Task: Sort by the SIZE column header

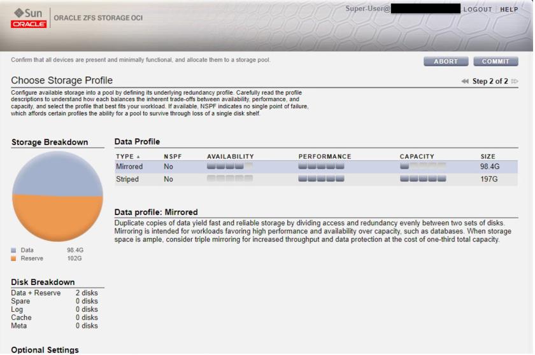Action: tap(489, 157)
